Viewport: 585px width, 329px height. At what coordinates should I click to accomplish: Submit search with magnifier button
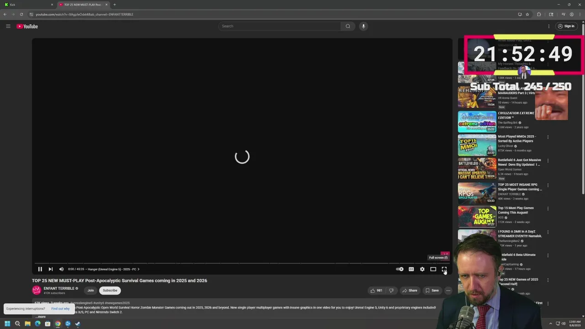point(348,26)
